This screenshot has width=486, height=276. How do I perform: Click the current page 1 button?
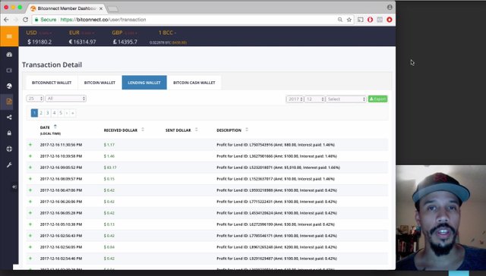[34, 113]
